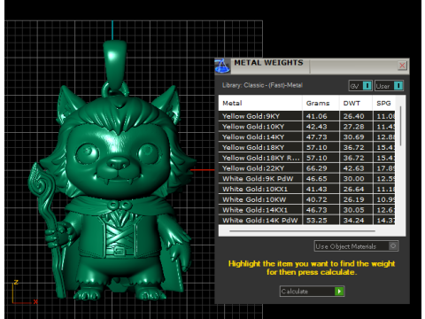Viewport: 425px width, 319px height.
Task: Select the White Gold:9K PdW row
Action: [306, 178]
